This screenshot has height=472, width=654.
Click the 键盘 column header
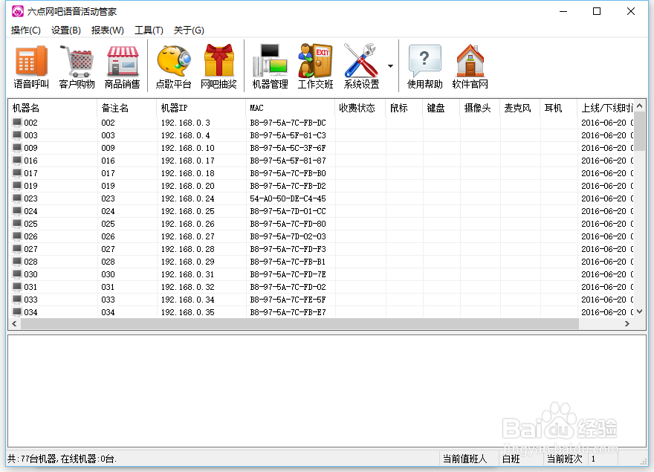(441, 108)
